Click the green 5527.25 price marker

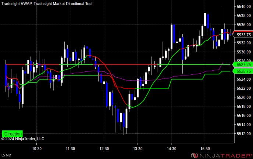[243, 64]
